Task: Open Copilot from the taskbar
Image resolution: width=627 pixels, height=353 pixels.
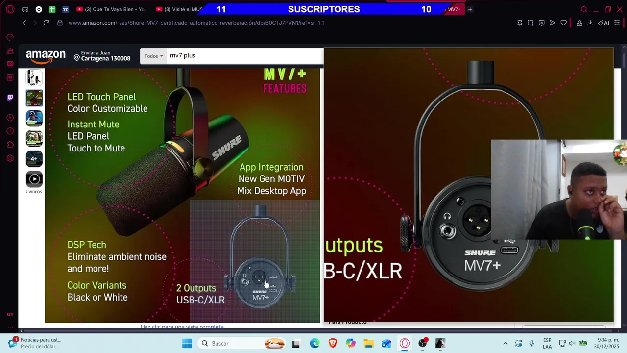Action: (x=350, y=343)
